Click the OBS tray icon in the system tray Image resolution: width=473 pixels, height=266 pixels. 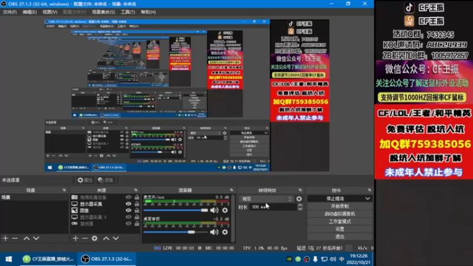pyautogui.click(x=306, y=259)
